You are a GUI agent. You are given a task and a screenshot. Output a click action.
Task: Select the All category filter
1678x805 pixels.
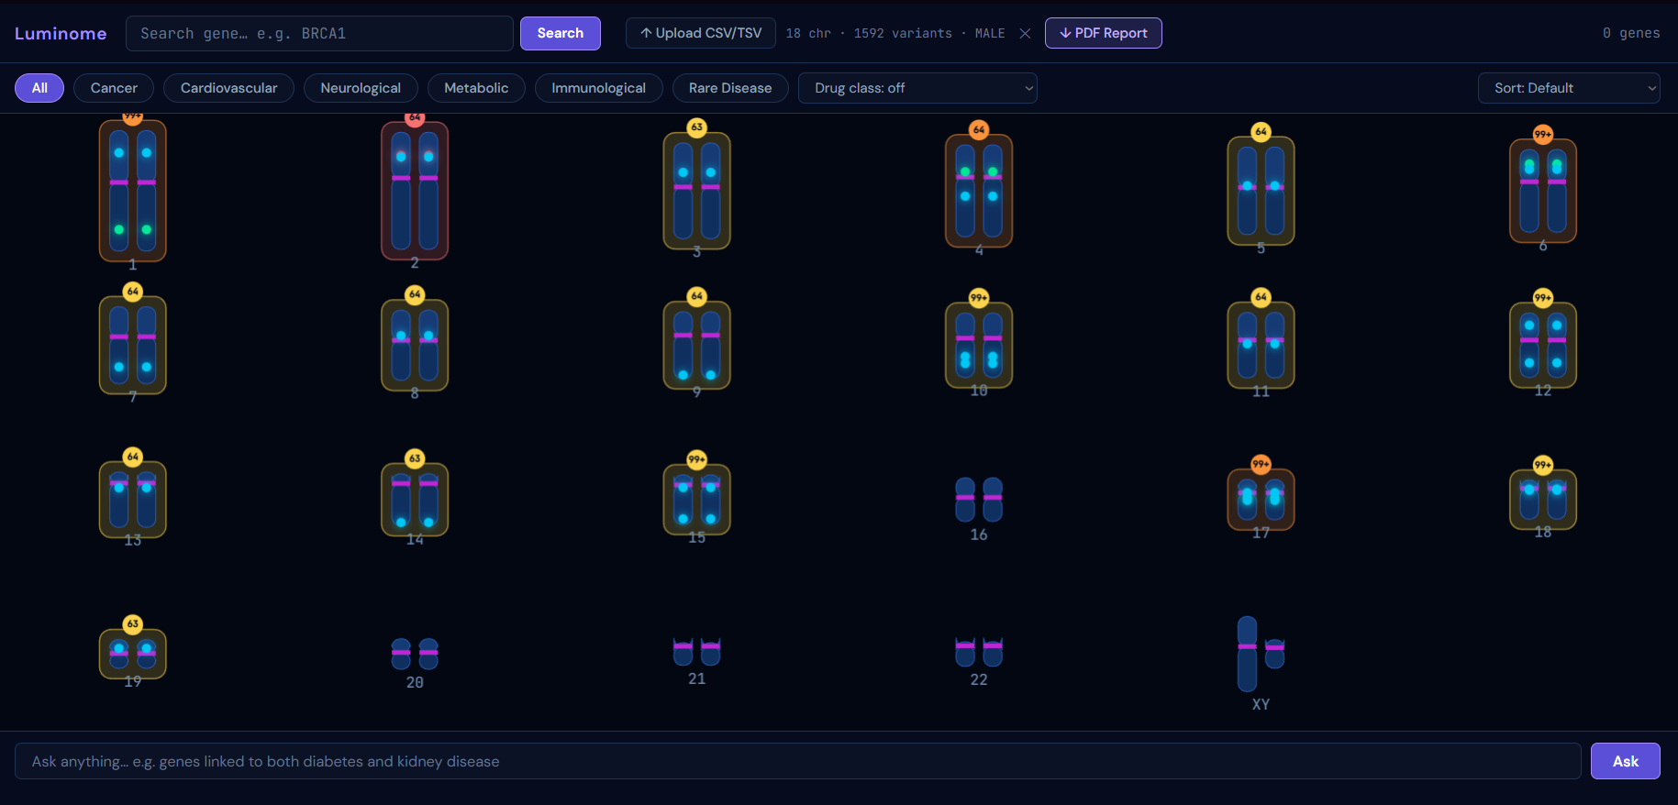(39, 88)
